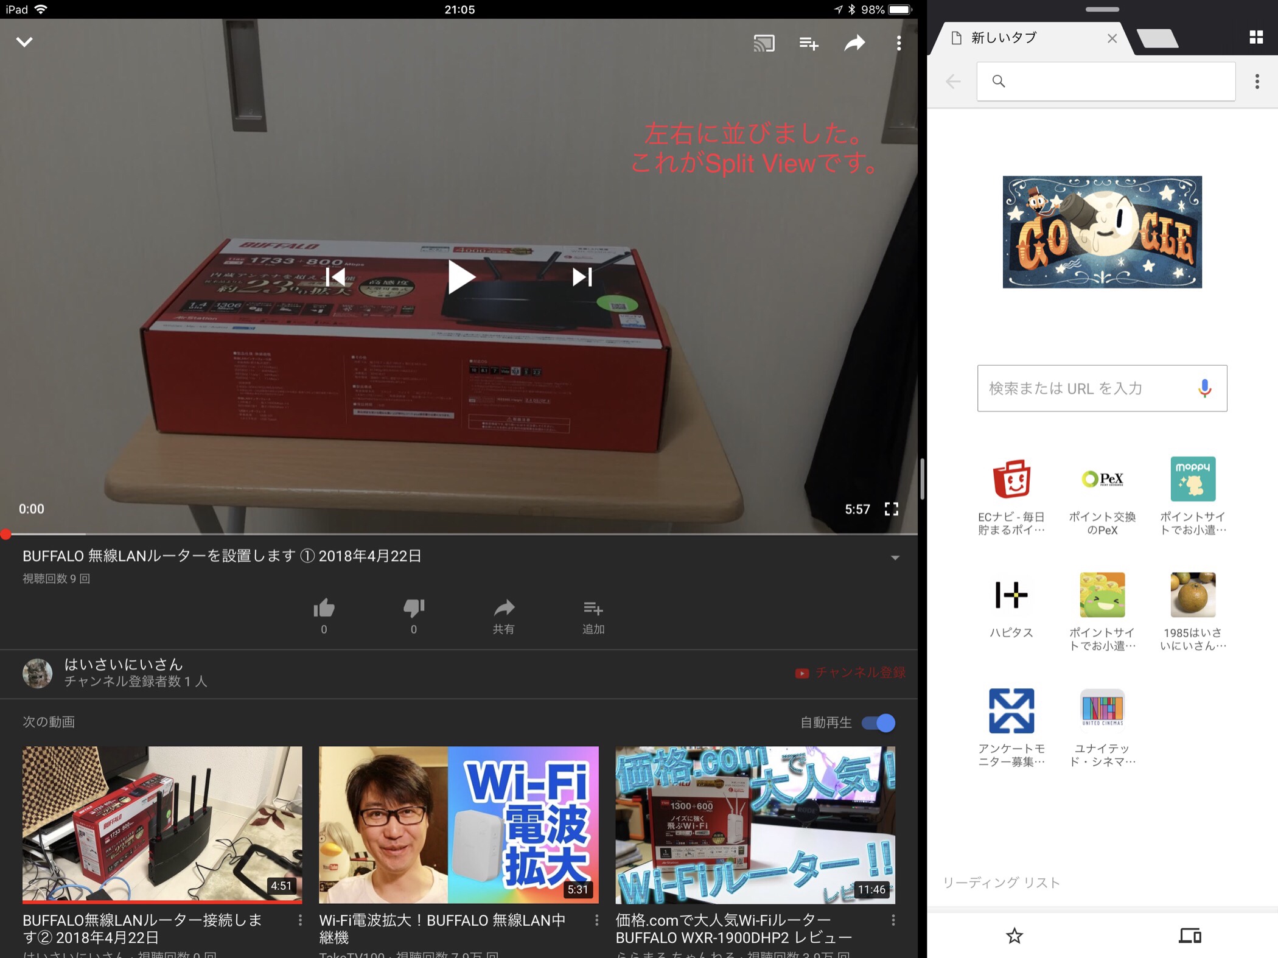The image size is (1278, 958).
Task: Tap the battery indicator in status bar
Action: 899,9
